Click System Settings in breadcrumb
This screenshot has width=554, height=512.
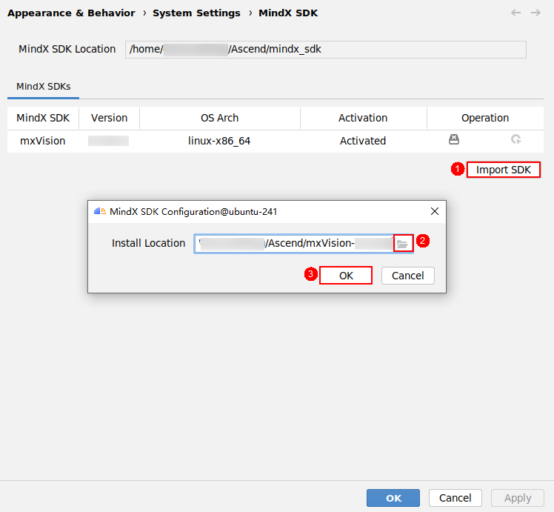click(196, 13)
